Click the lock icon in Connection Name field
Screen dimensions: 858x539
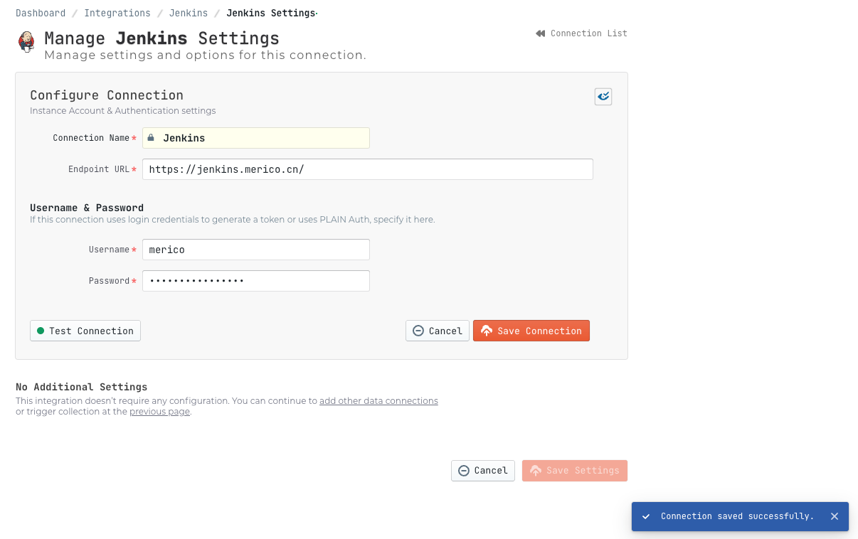tap(151, 137)
